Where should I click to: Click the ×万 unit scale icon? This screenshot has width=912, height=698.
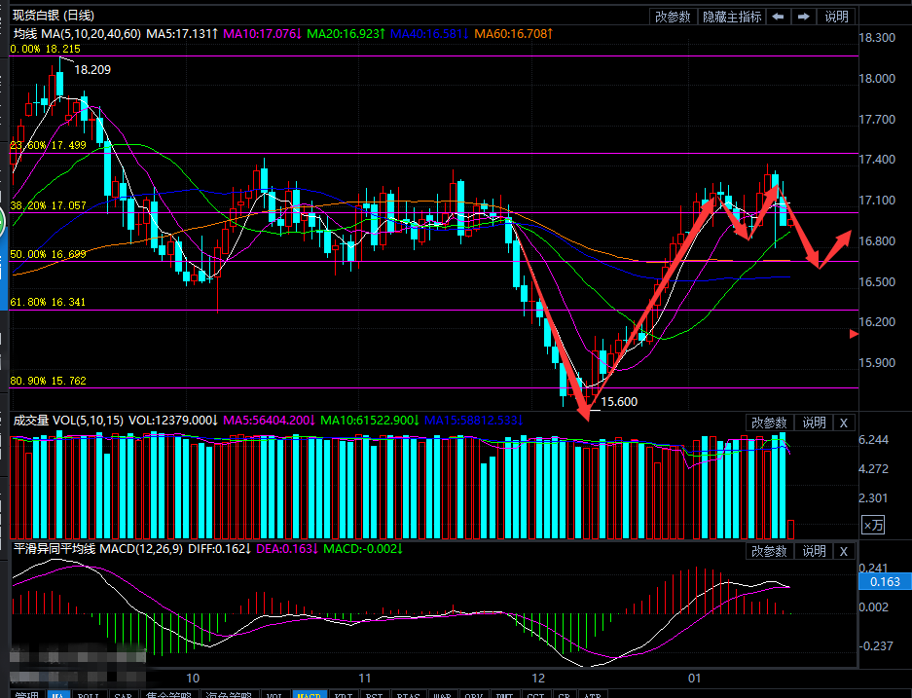[873, 525]
